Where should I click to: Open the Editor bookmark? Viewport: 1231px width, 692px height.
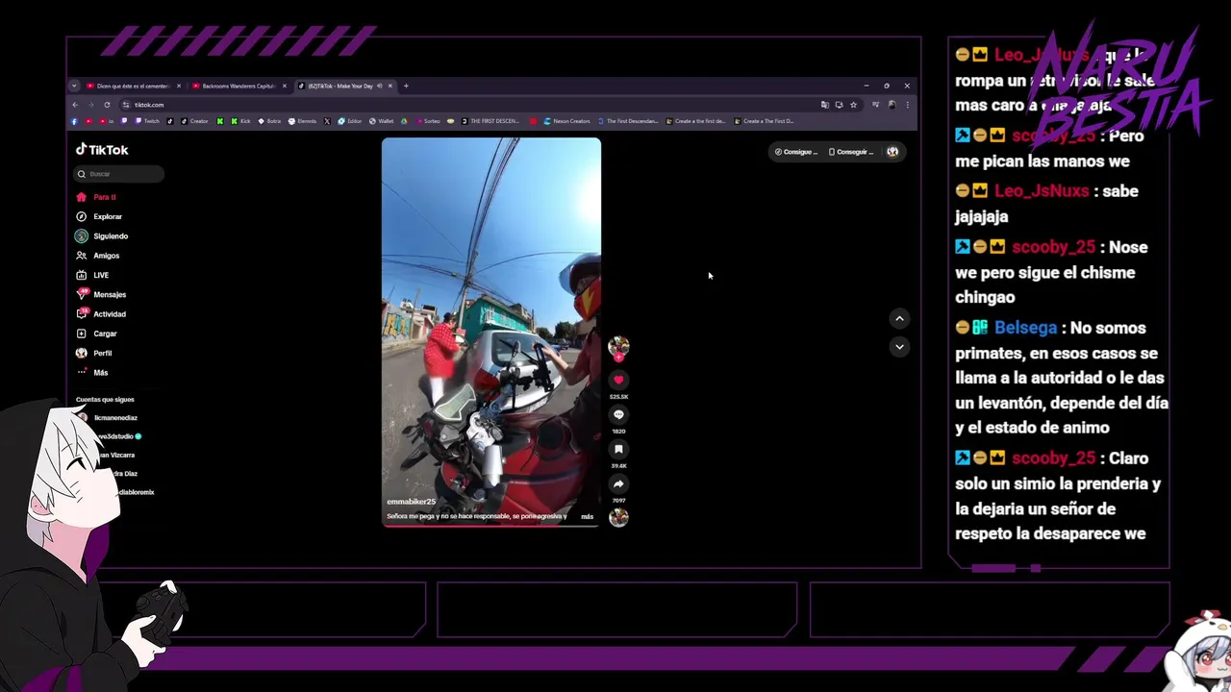click(350, 121)
